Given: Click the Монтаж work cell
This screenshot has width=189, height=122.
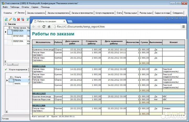Looking at the screenshot, I should (x=58, y=110).
